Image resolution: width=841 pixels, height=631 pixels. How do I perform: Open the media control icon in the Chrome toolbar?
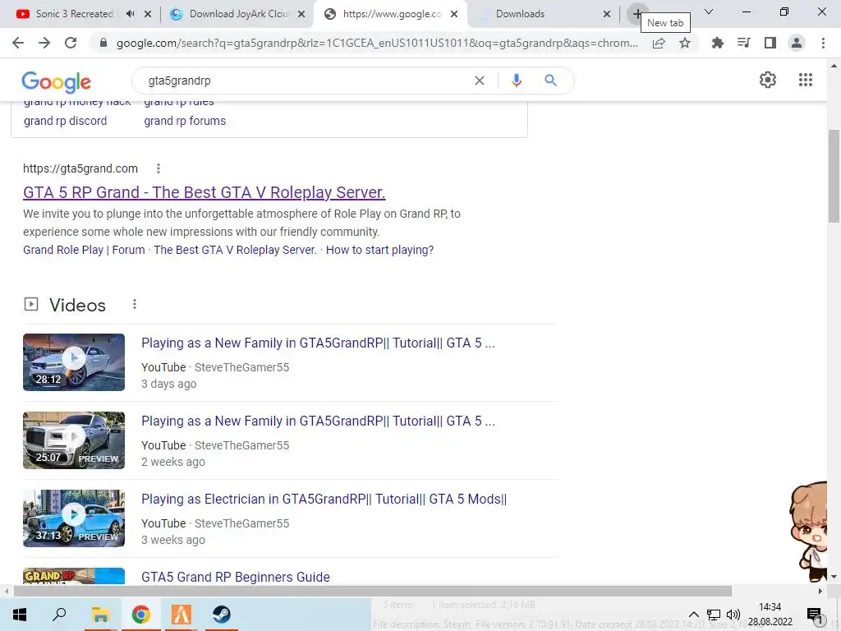click(x=743, y=43)
